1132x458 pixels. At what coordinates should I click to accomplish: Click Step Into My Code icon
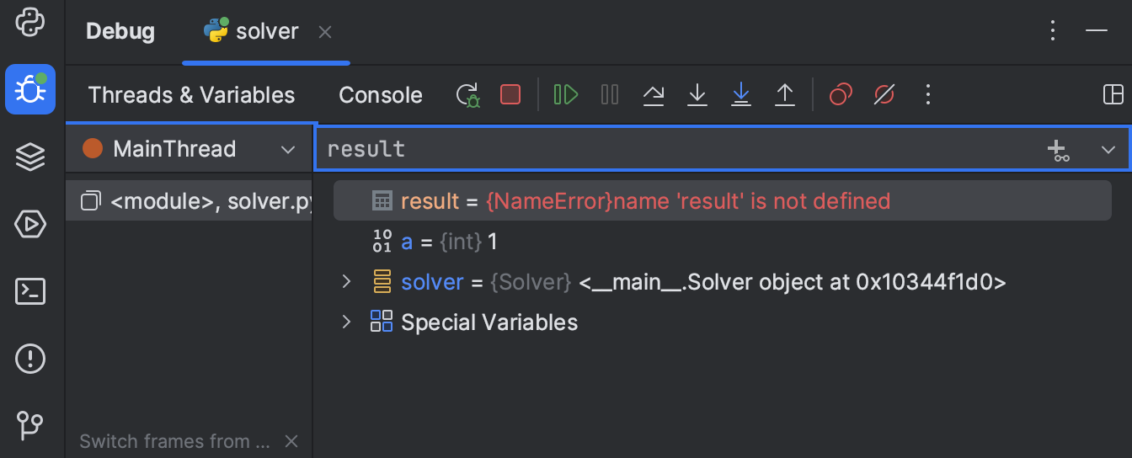741,94
